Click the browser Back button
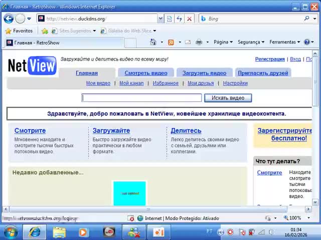This screenshot has width=321, height=240. click(x=9, y=18)
